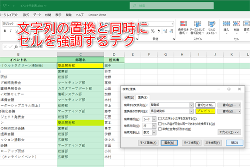
Task: Open the 検索方向 行 dropdown
Action: pyautogui.click(x=154, y=125)
